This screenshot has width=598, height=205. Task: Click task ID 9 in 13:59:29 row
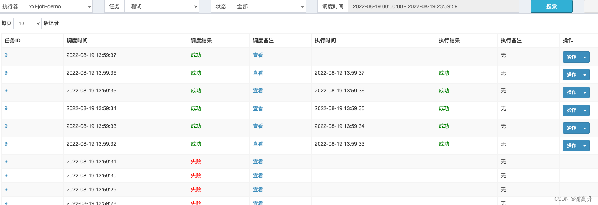click(x=6, y=190)
